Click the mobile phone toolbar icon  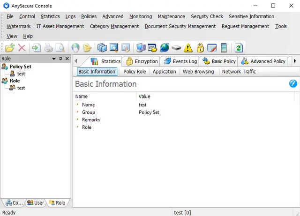[x=224, y=48]
